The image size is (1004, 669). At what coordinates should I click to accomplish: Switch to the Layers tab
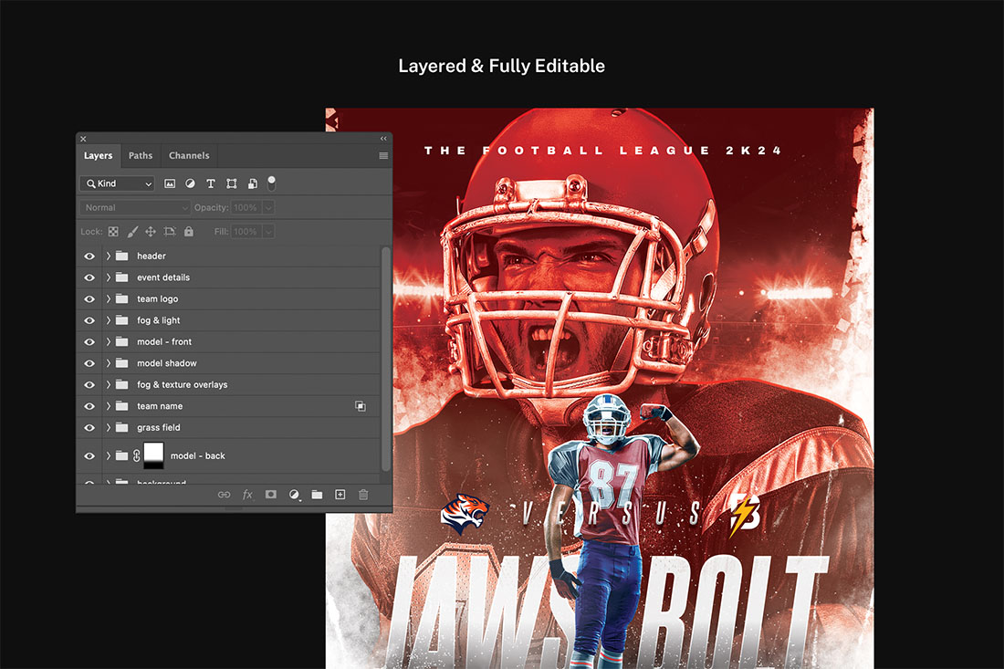[98, 155]
